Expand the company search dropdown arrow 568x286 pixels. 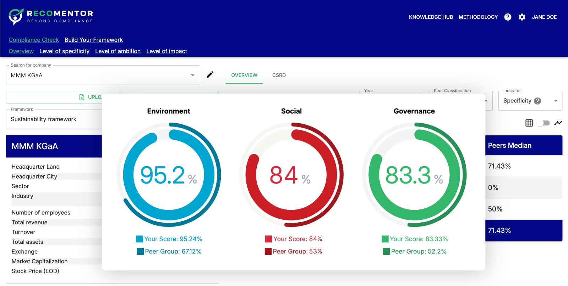193,75
